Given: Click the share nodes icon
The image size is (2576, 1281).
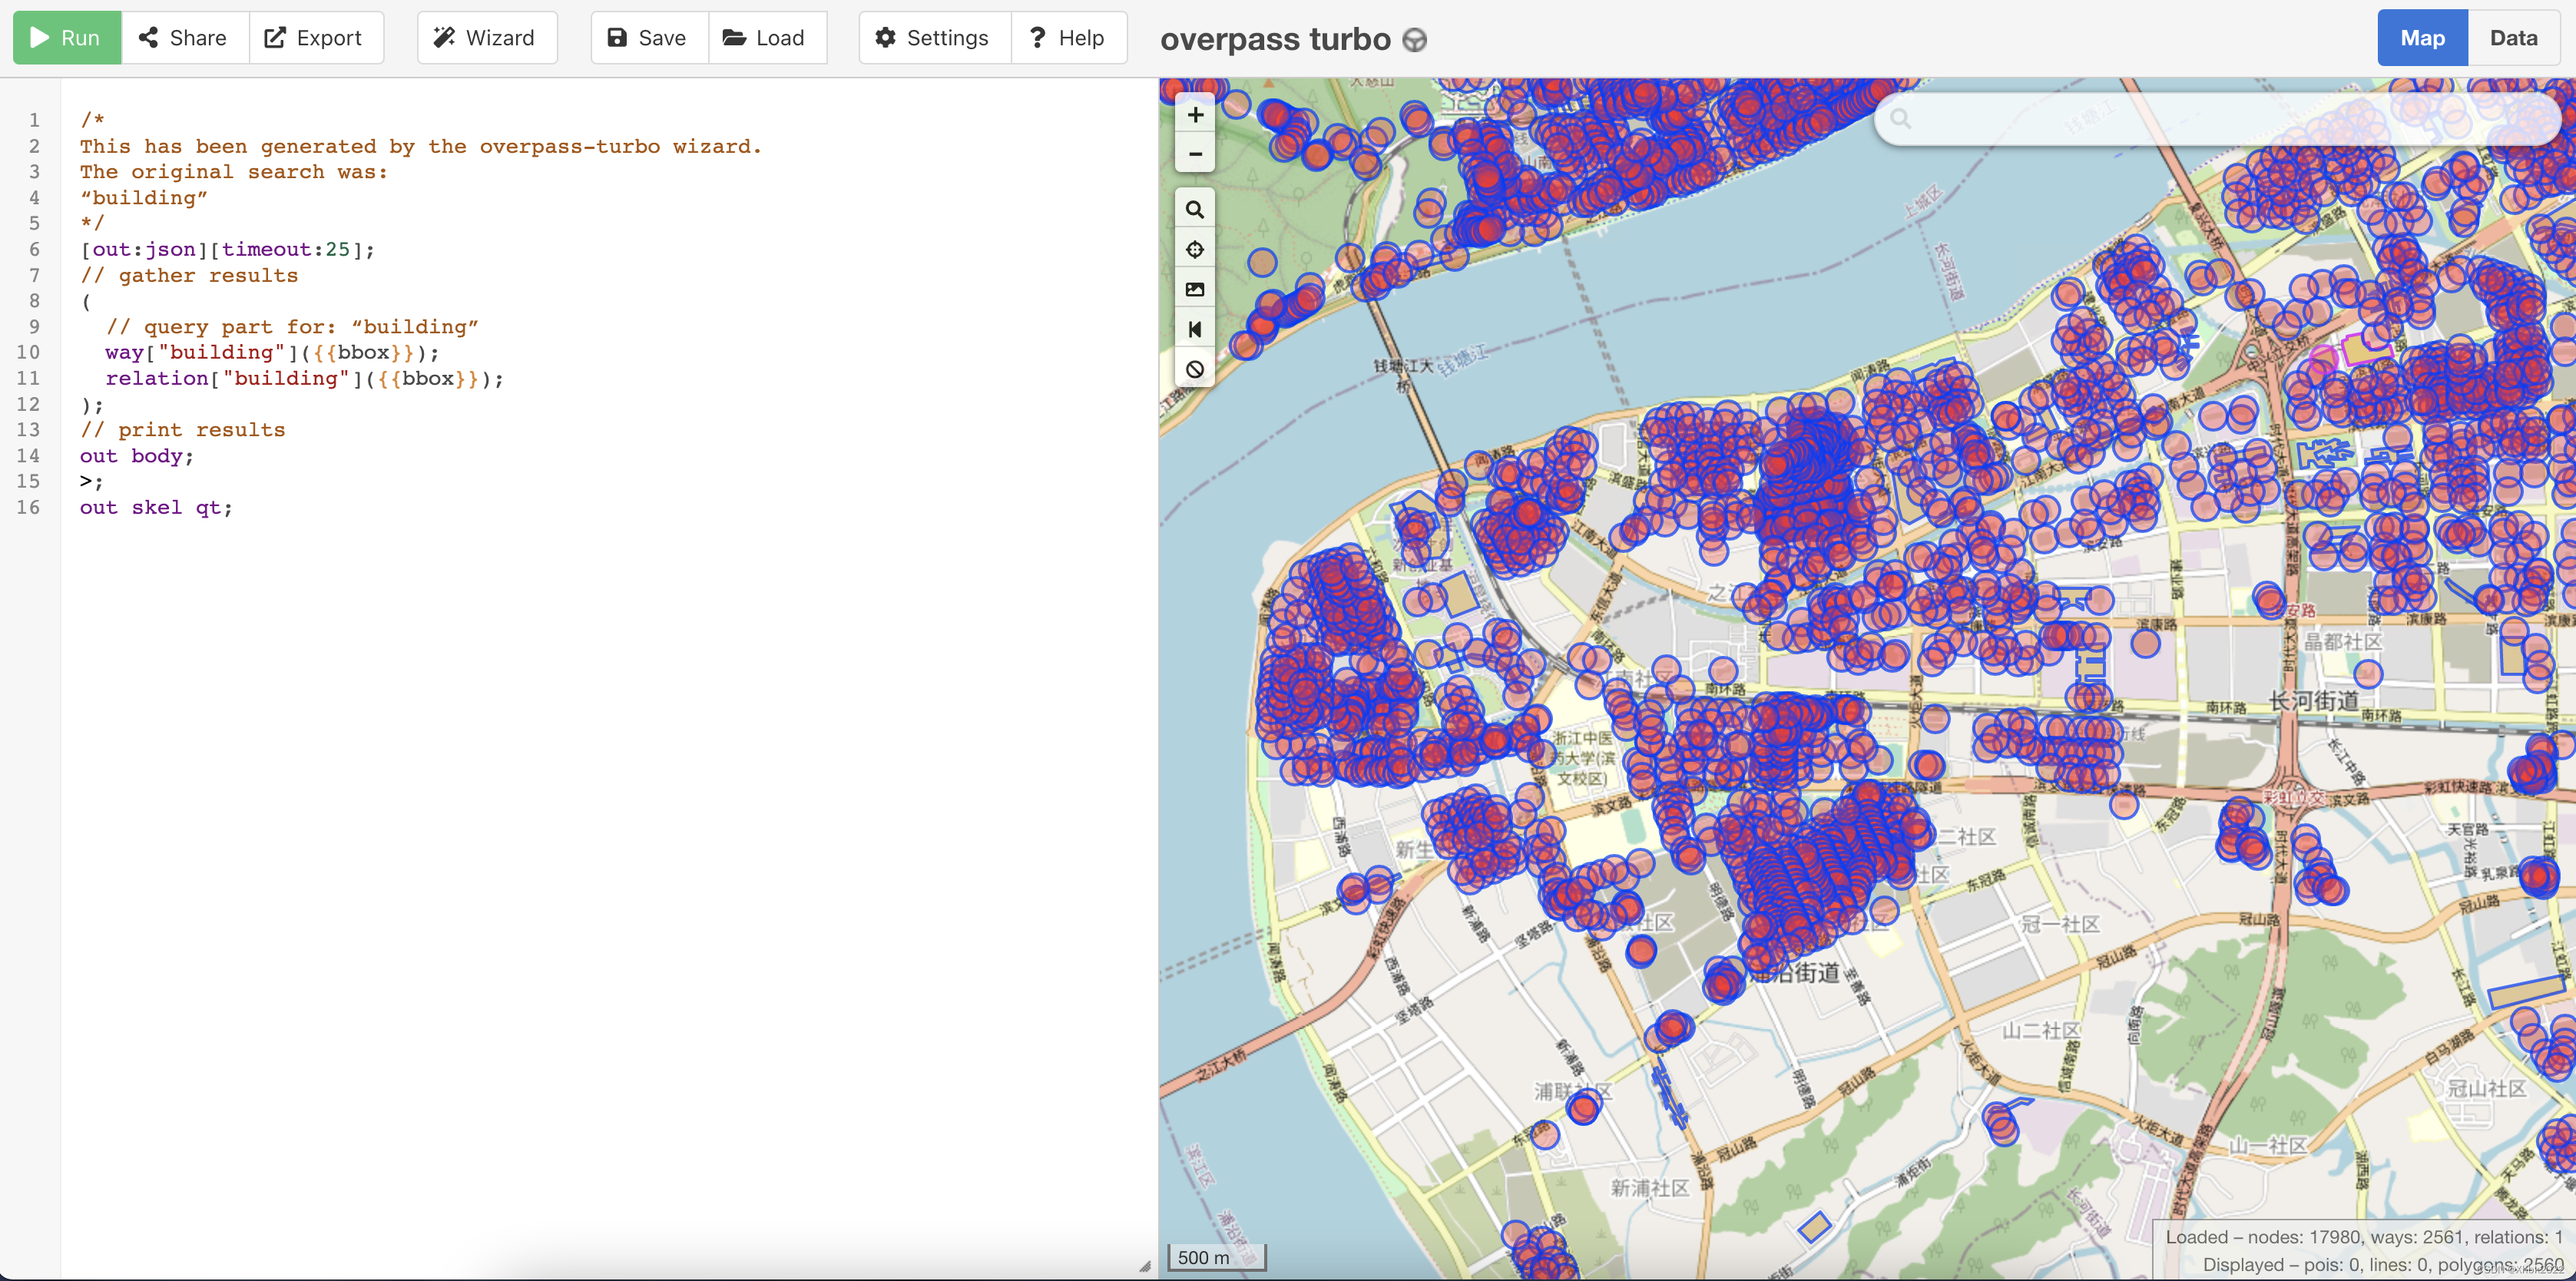Looking at the screenshot, I should (x=148, y=38).
